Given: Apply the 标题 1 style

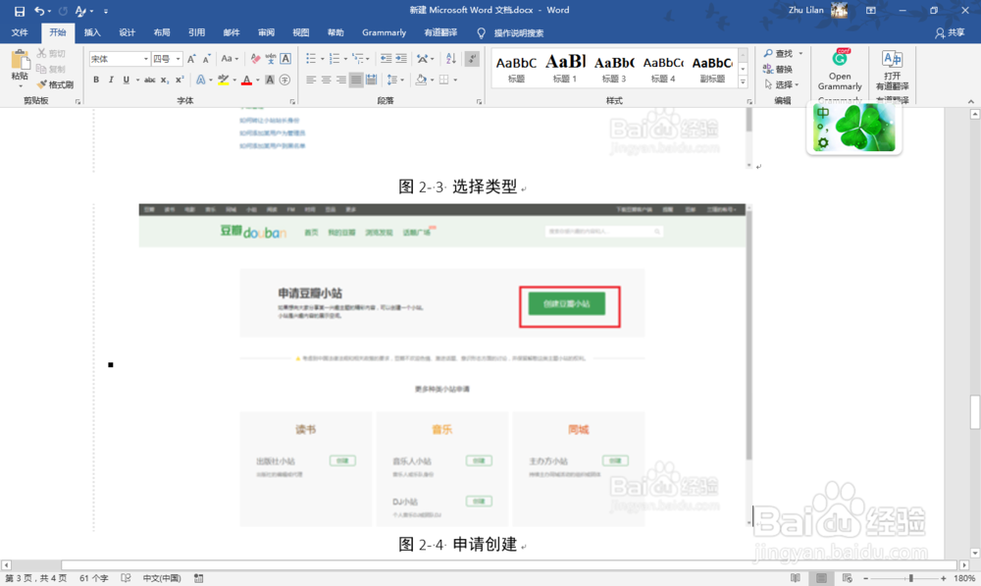Looking at the screenshot, I should pyautogui.click(x=565, y=69).
